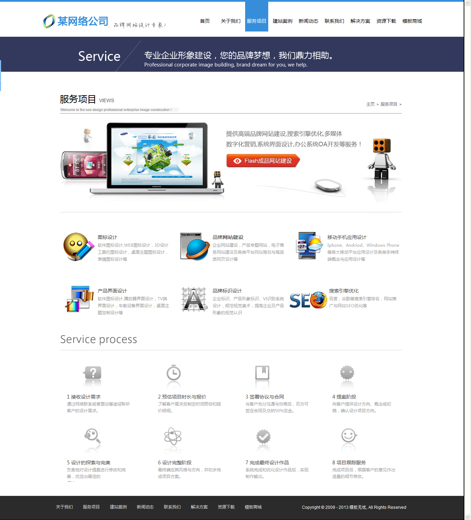The width and height of the screenshot is (471, 520).
Task: Click the question mark step 1 icon
Action: 93,373
